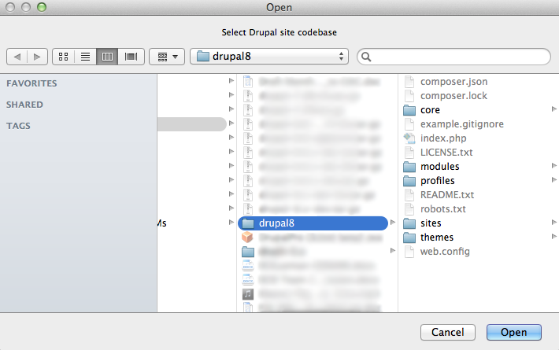This screenshot has width=559, height=350.
Task: Click the sites folder icon
Action: pos(409,223)
